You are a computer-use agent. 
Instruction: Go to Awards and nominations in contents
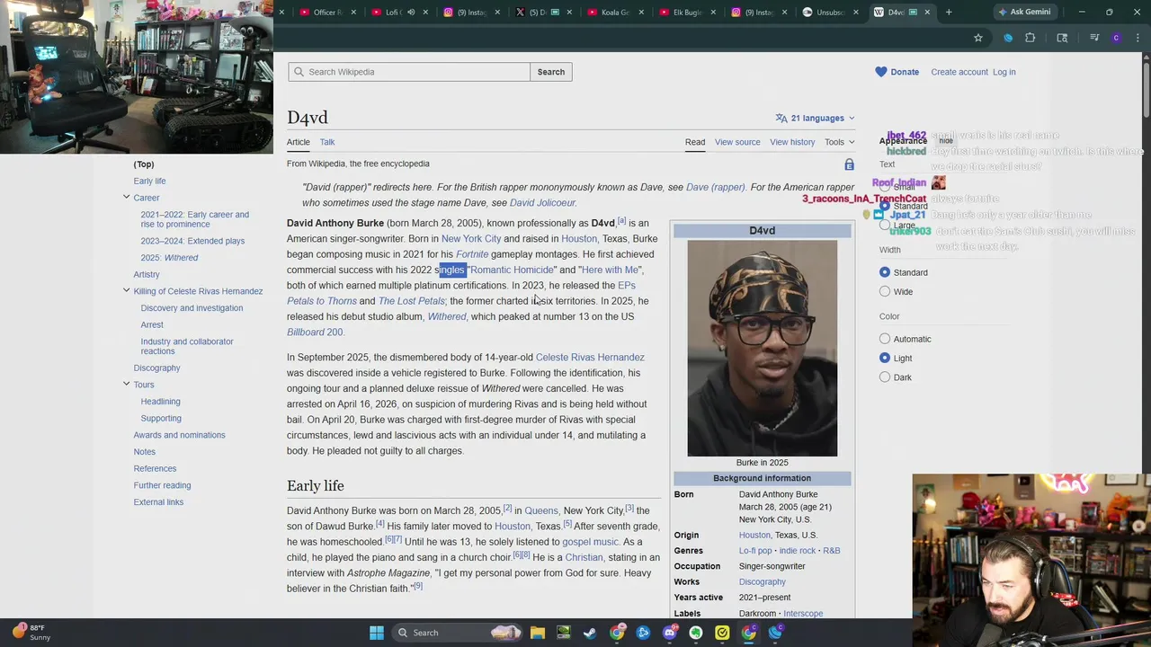[180, 435]
